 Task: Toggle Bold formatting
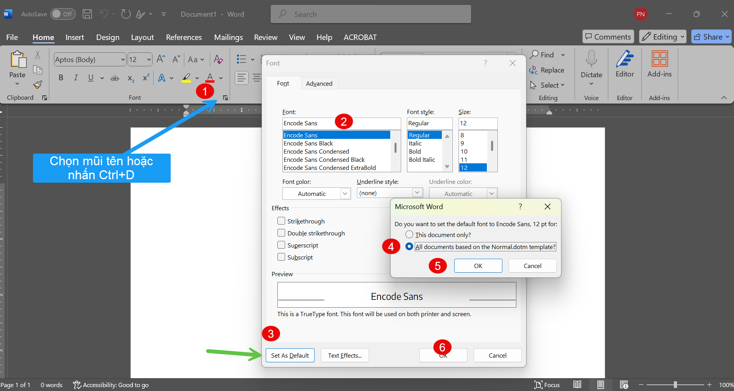coord(61,78)
